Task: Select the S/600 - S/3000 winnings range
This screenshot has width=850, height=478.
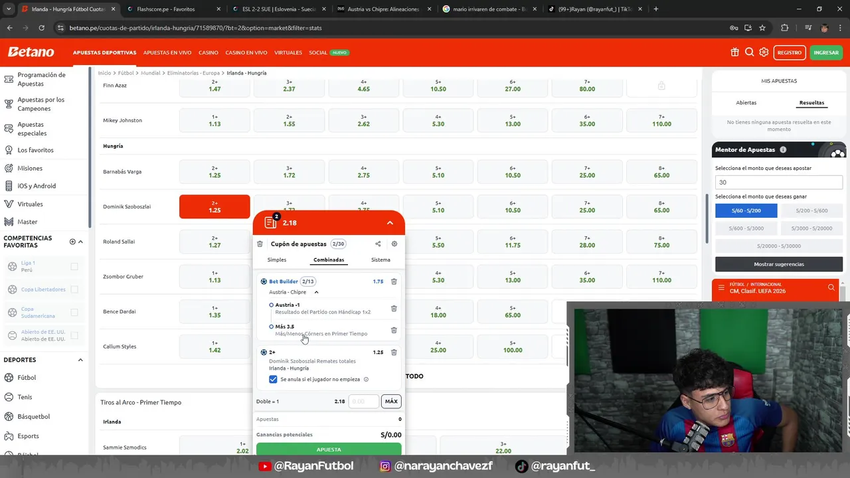Action: click(x=746, y=228)
